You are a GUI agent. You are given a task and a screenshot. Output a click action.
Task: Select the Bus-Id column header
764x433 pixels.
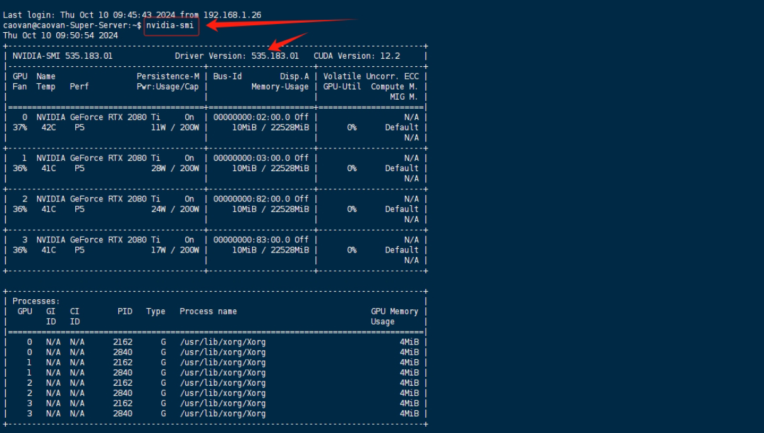(x=227, y=76)
